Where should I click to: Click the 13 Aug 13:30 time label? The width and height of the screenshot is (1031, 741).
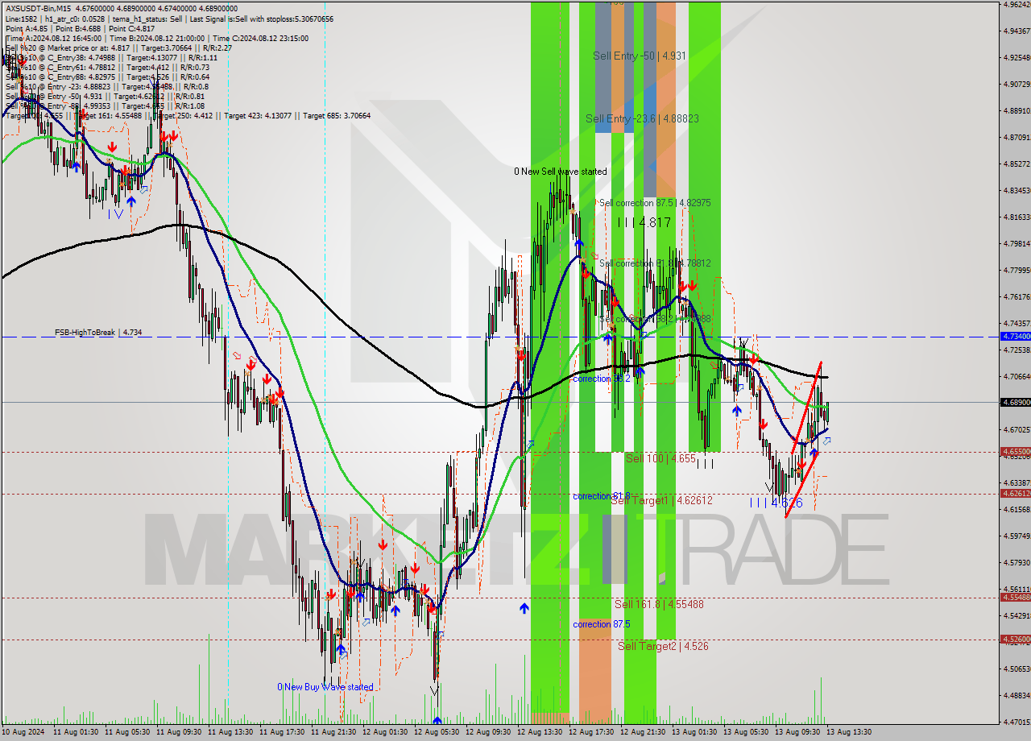847,732
